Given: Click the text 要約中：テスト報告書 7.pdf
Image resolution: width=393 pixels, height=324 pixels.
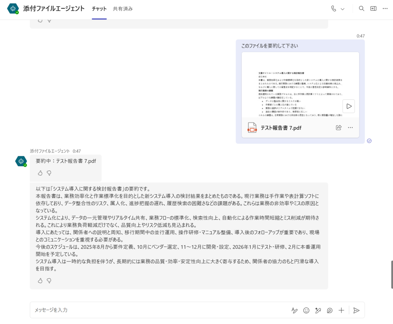Looking at the screenshot, I should [66, 161].
